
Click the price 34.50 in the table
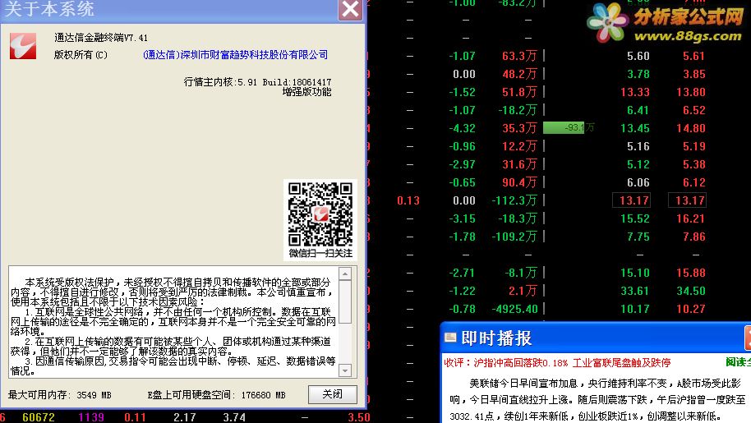click(691, 291)
